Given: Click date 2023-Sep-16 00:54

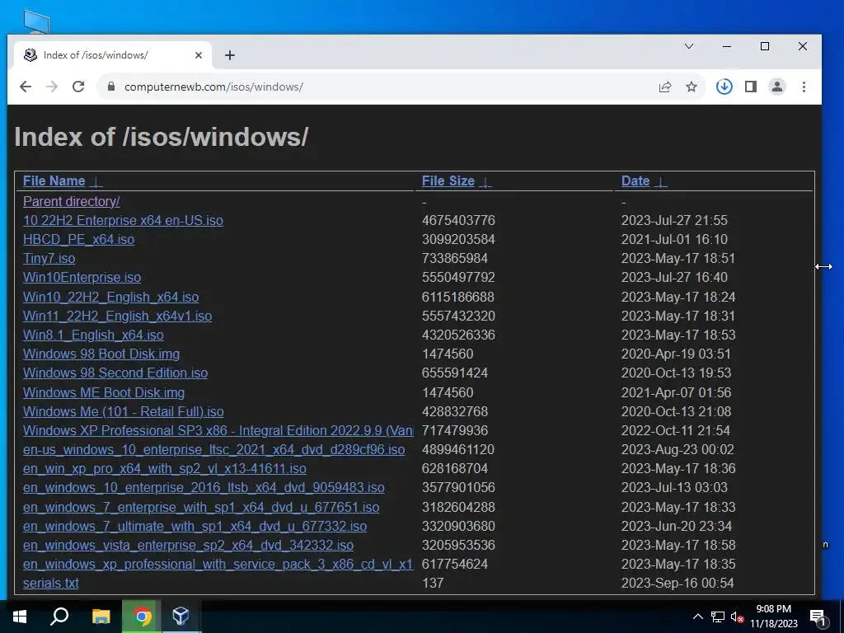Looking at the screenshot, I should [x=678, y=583].
